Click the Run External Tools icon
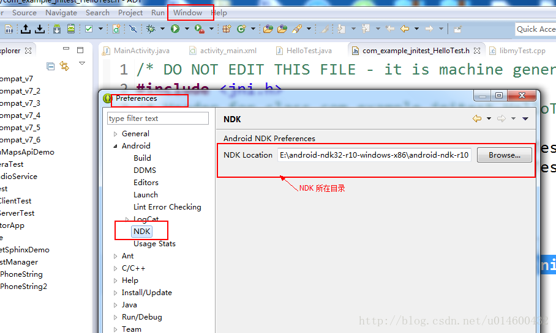This screenshot has width=556, height=333. click(200, 29)
